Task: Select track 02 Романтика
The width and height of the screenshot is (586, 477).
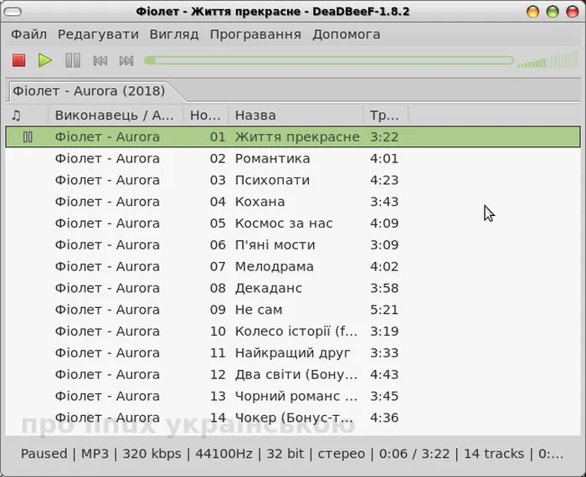Action: tap(293, 158)
